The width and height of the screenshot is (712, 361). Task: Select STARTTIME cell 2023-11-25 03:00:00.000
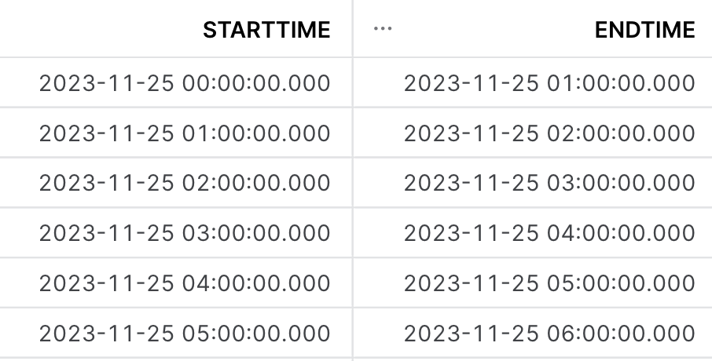click(176, 232)
